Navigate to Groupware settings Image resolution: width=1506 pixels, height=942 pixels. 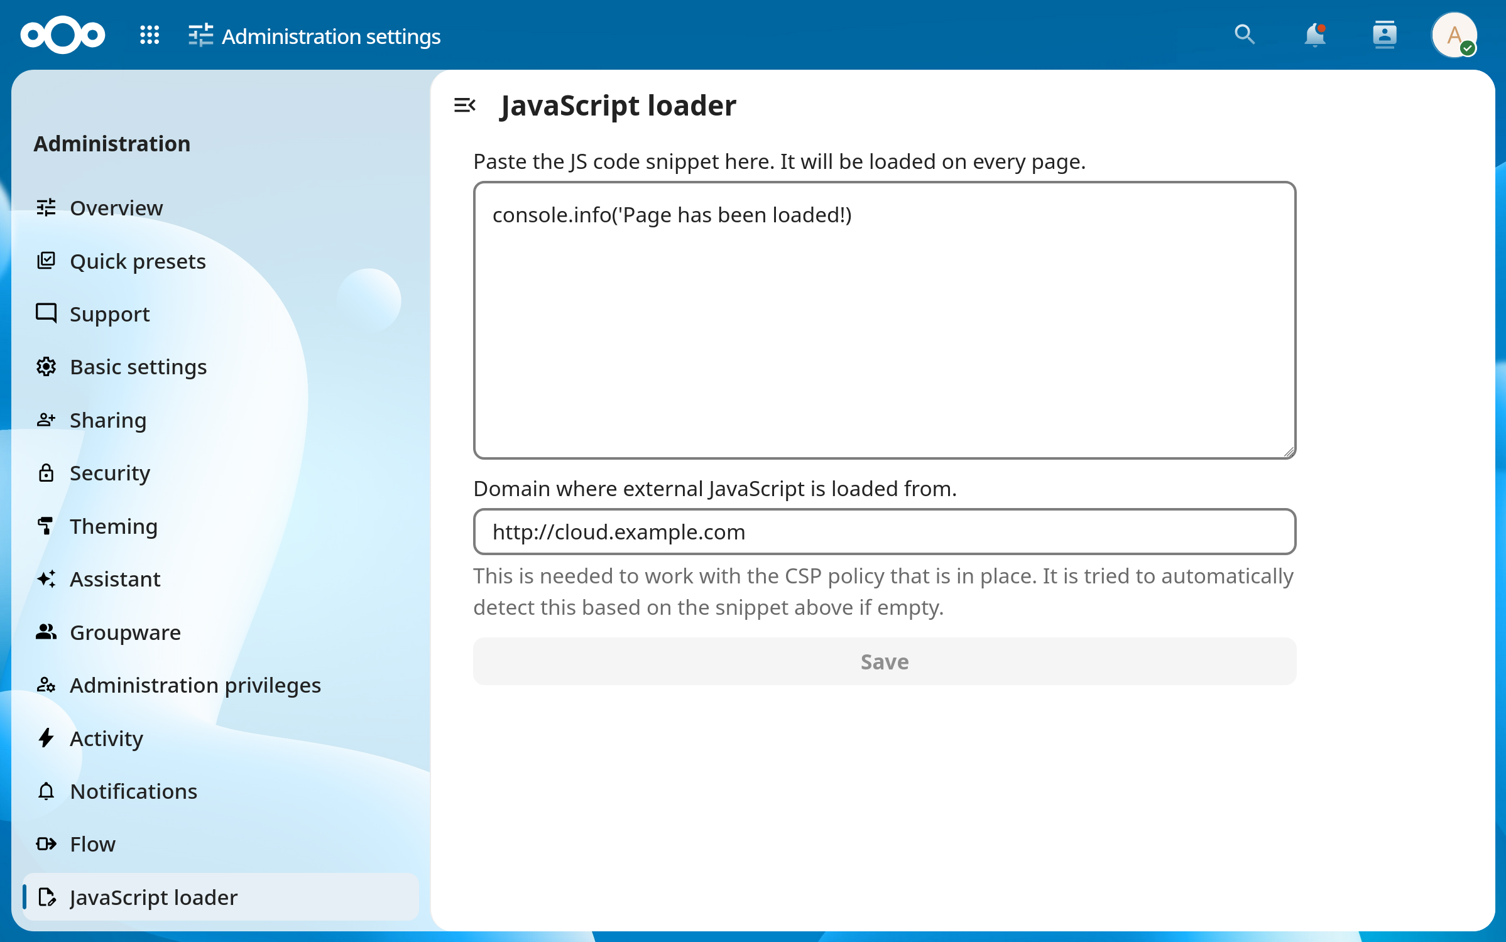point(221,632)
